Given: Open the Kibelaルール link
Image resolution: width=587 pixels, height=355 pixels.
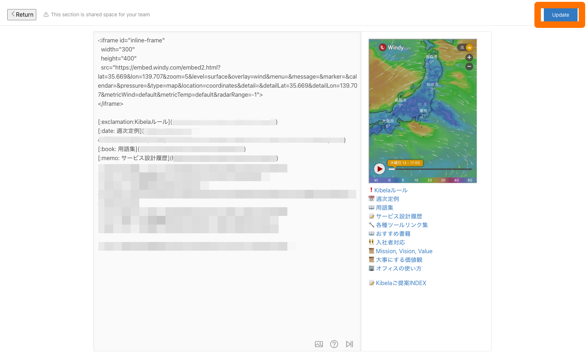Looking at the screenshot, I should click(x=391, y=190).
